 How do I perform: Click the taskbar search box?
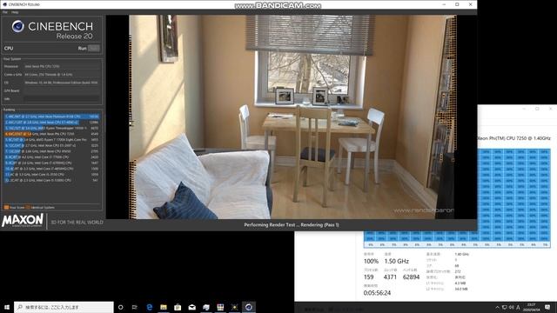pyautogui.click(x=64, y=307)
